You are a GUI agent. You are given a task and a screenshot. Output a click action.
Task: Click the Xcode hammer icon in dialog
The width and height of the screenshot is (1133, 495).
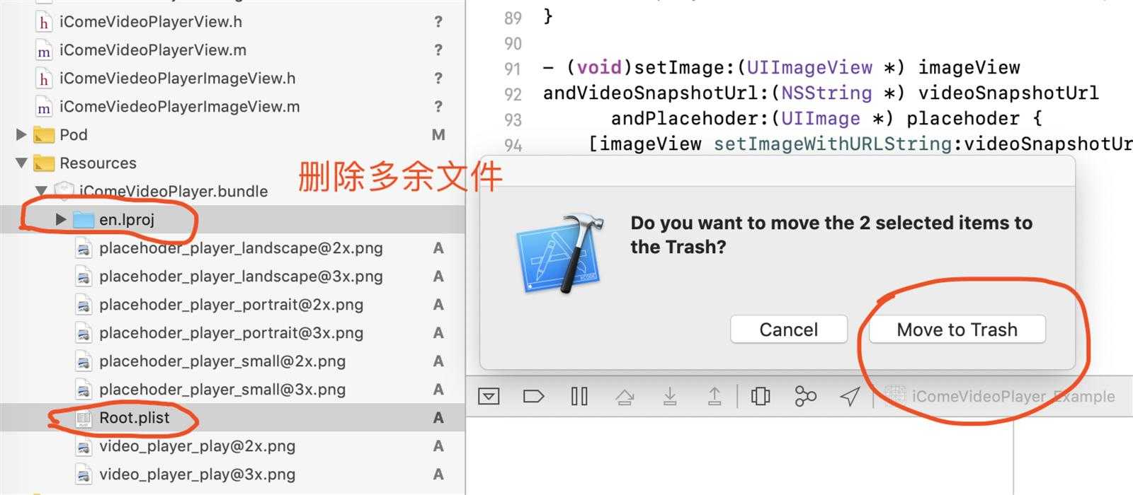click(x=560, y=254)
